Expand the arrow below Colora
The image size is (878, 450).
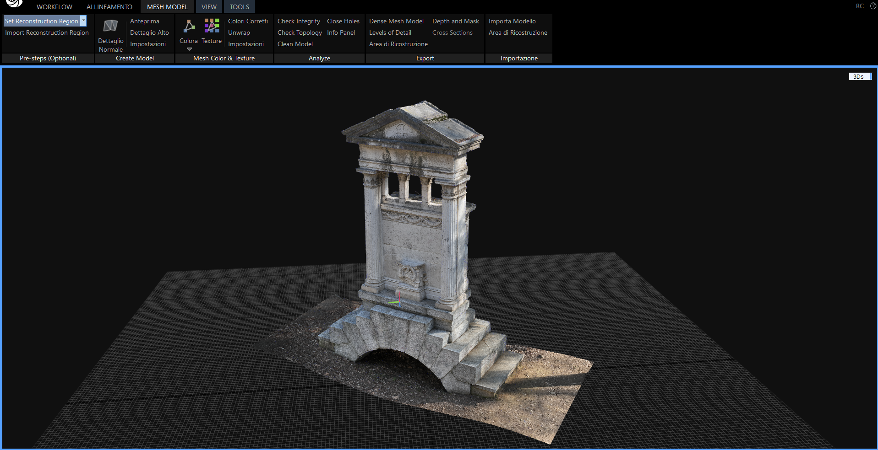[189, 49]
